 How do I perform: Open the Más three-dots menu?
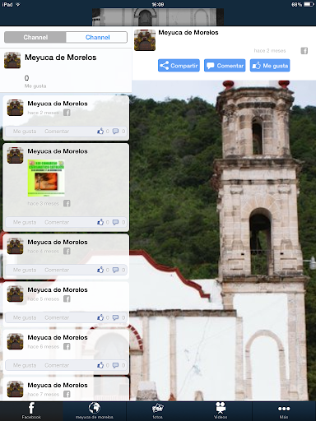tap(284, 411)
